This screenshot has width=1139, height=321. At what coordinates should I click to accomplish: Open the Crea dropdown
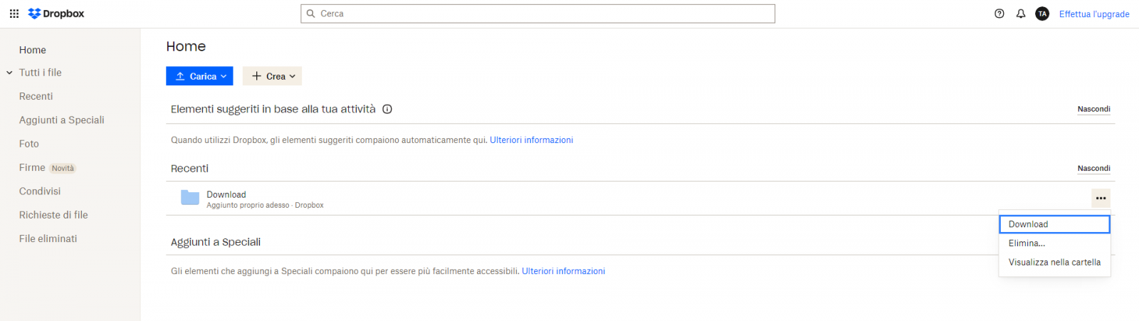(272, 76)
